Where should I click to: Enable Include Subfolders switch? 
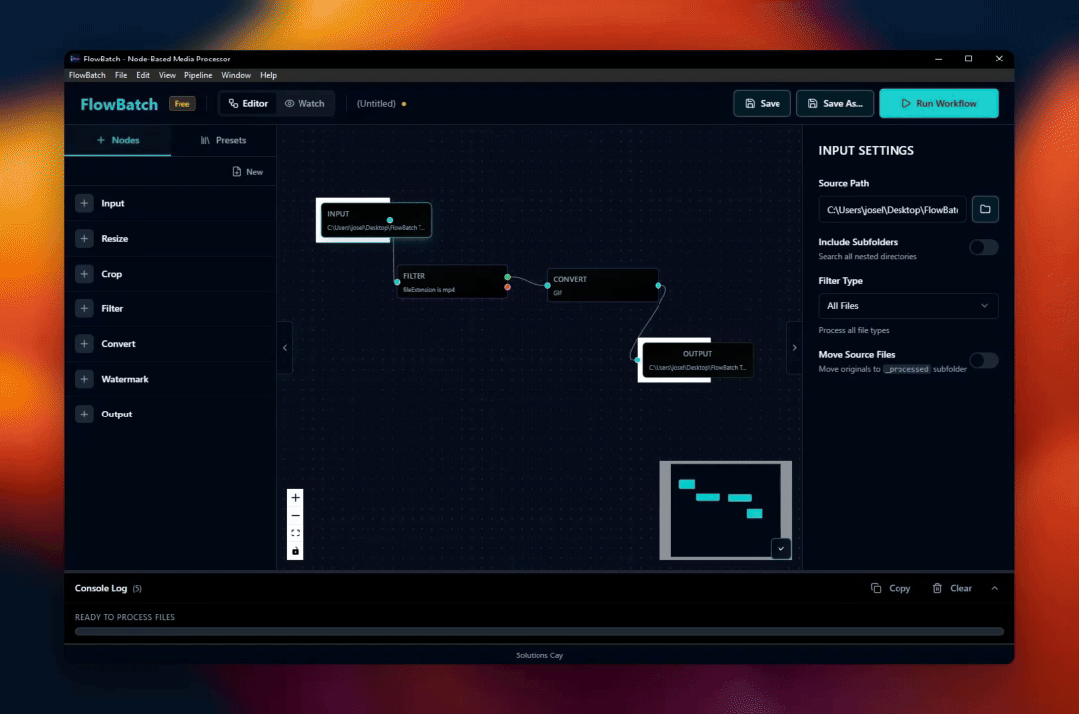click(983, 247)
